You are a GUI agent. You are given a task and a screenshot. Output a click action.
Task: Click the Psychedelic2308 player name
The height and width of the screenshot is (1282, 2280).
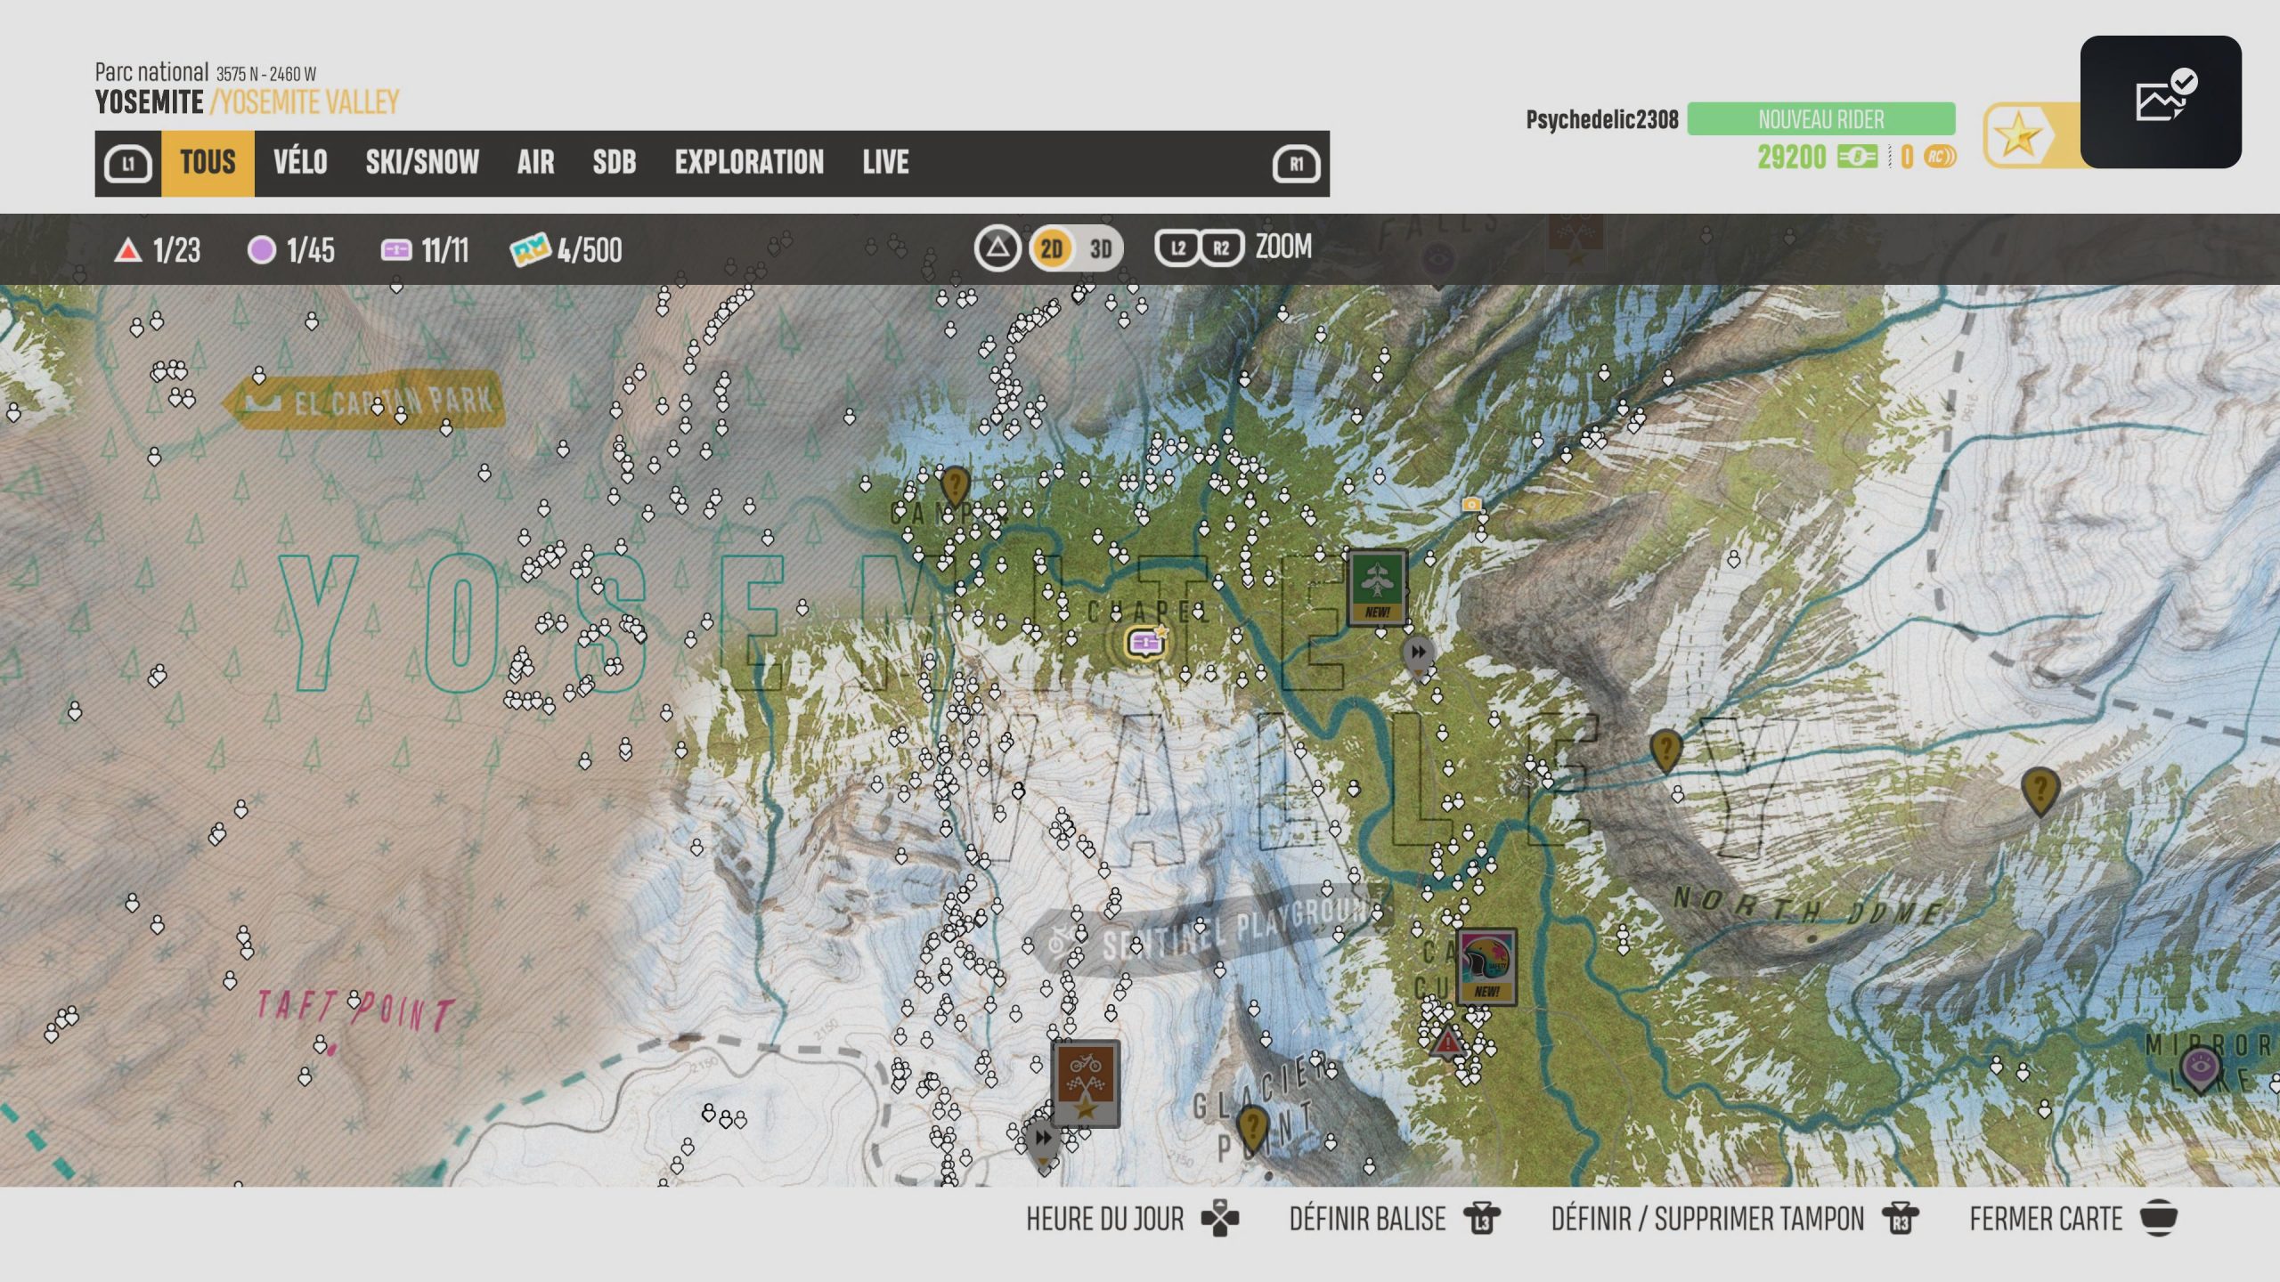(x=1601, y=119)
